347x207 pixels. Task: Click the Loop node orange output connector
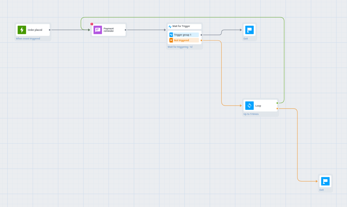click(277, 109)
